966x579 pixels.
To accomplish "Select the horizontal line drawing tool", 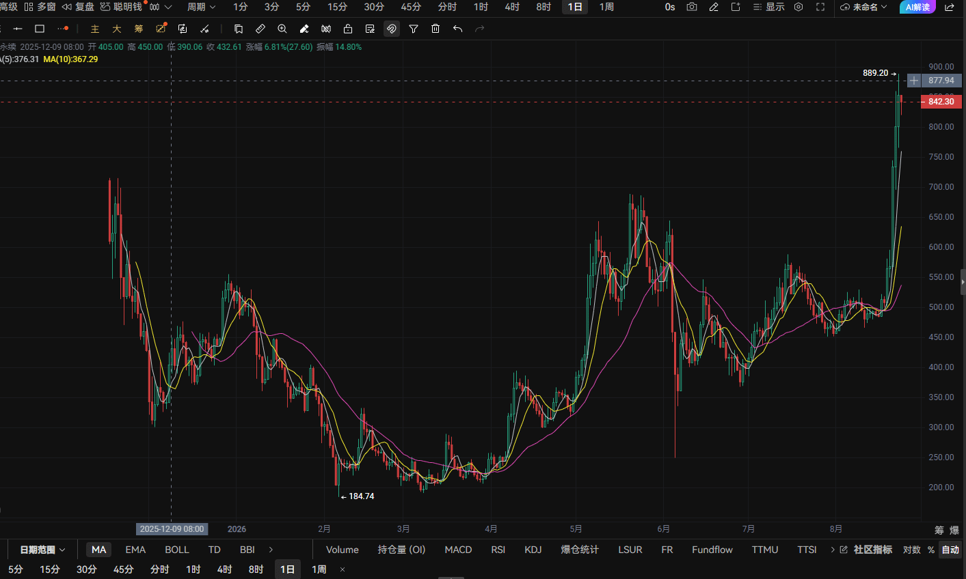I will pos(18,29).
